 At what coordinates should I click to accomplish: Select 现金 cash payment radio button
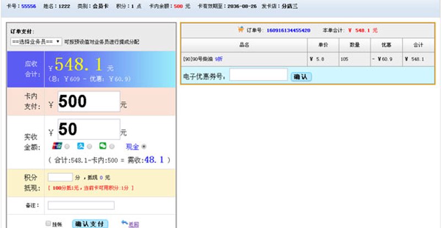click(144, 146)
